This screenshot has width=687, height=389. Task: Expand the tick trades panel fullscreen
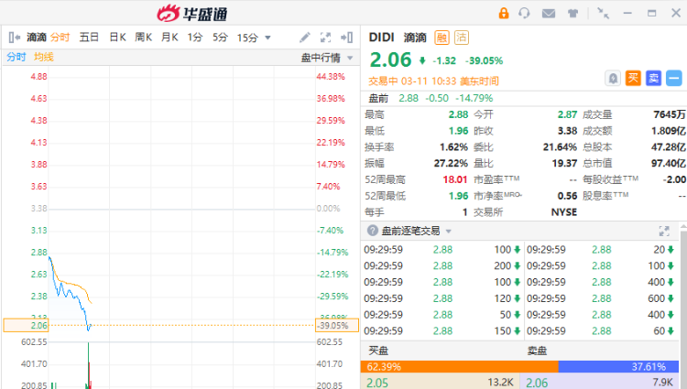pyautogui.click(x=664, y=231)
